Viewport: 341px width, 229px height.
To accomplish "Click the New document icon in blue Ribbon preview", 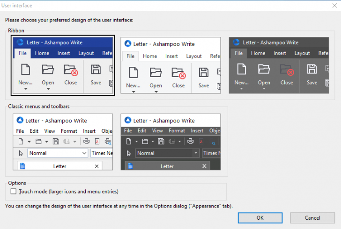I will pyautogui.click(x=25, y=70).
